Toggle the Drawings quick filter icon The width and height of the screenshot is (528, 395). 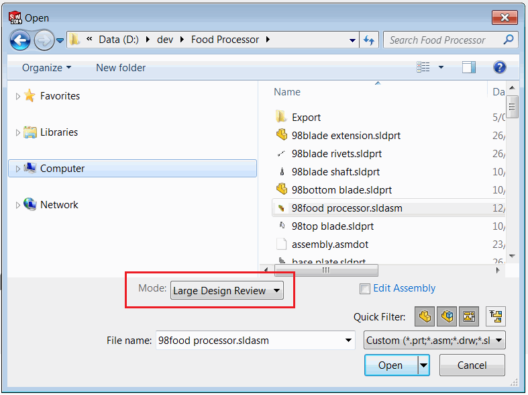coord(469,316)
